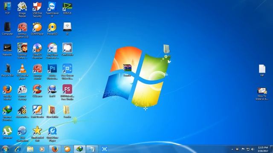The image size is (273, 153).
Task: Open VLC media player desktop shortcut
Action: [x=22, y=72]
